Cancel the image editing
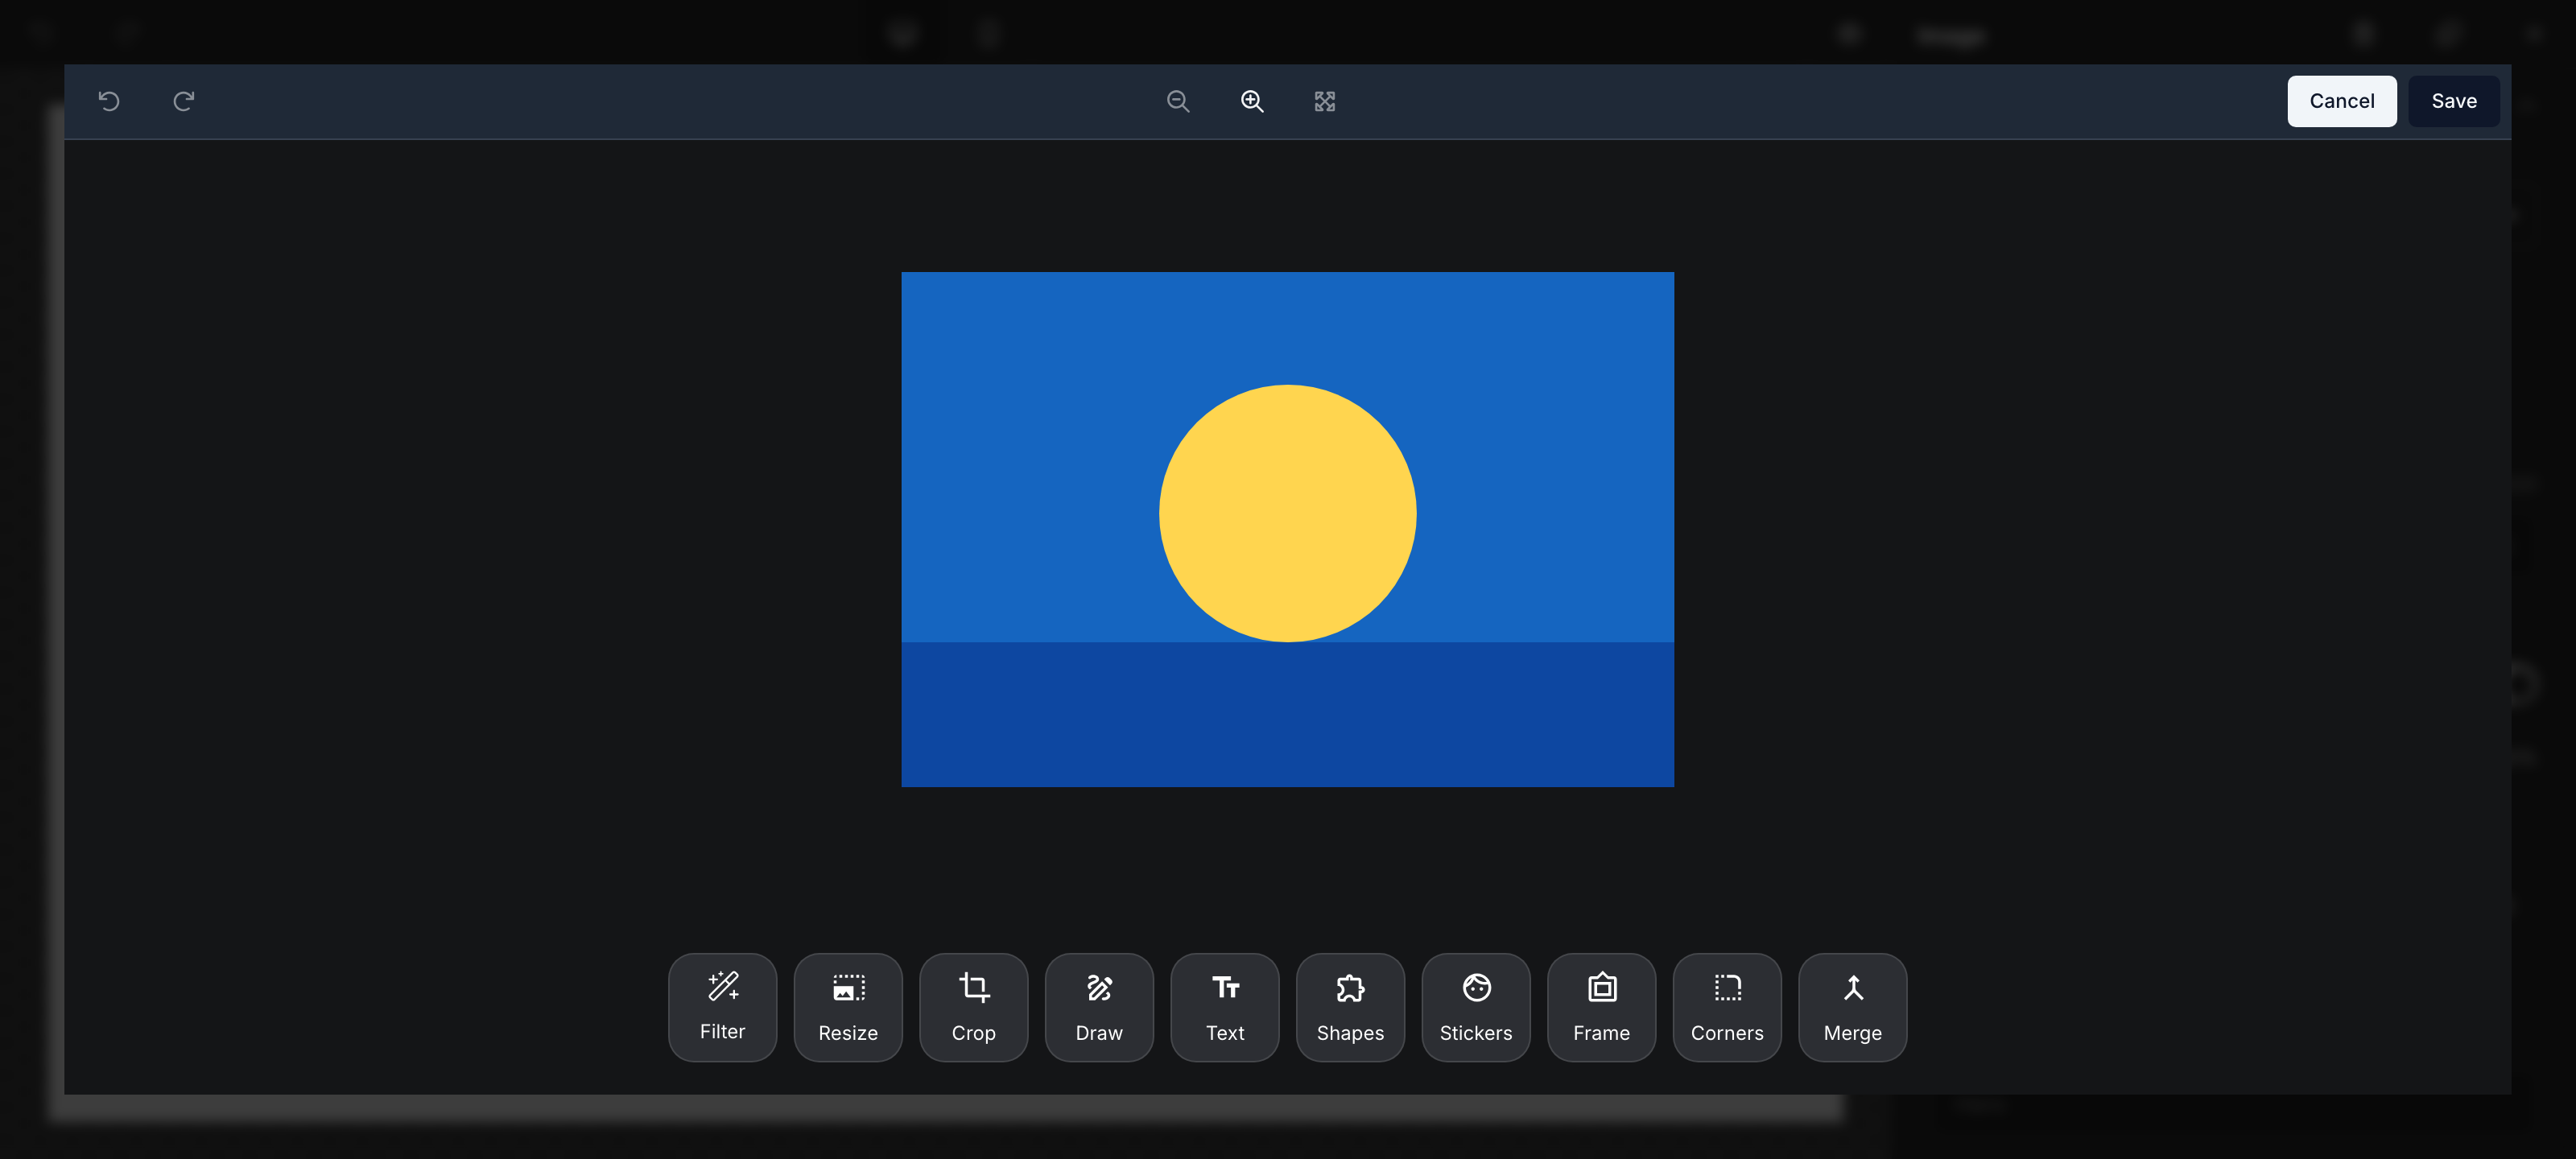The height and width of the screenshot is (1159, 2576). point(2342,101)
